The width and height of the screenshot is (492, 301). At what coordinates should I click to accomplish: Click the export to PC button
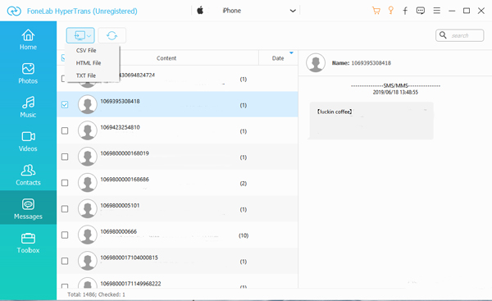[x=80, y=35]
